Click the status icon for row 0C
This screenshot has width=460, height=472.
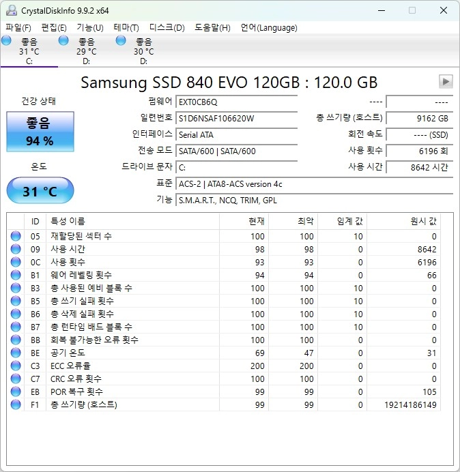[x=16, y=262]
